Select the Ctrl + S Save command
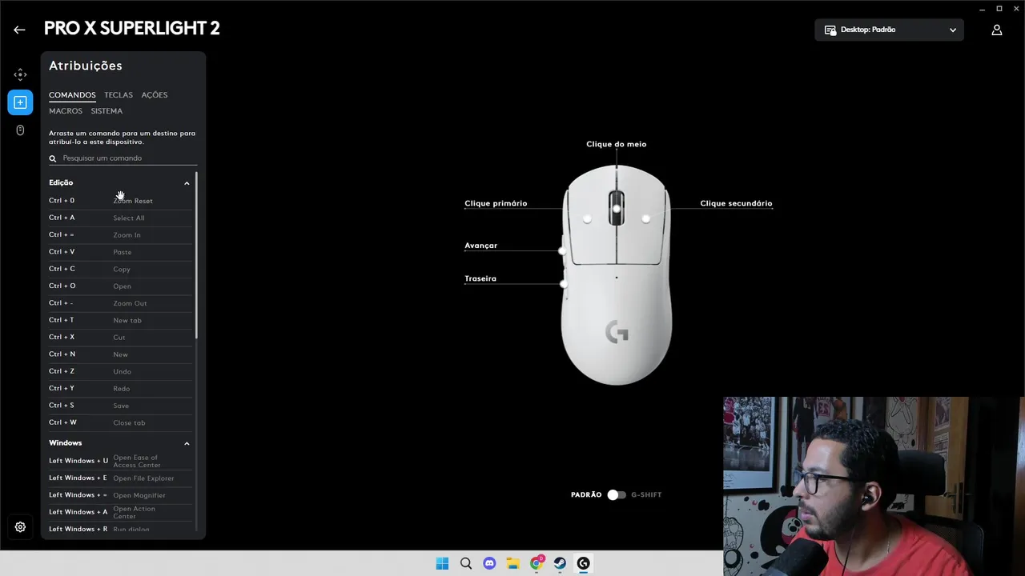The image size is (1025, 576). (120, 406)
